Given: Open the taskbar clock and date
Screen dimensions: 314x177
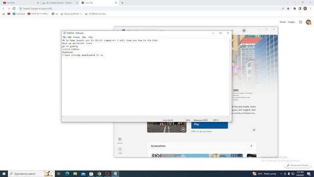Looking at the screenshot, I should coord(300,174).
